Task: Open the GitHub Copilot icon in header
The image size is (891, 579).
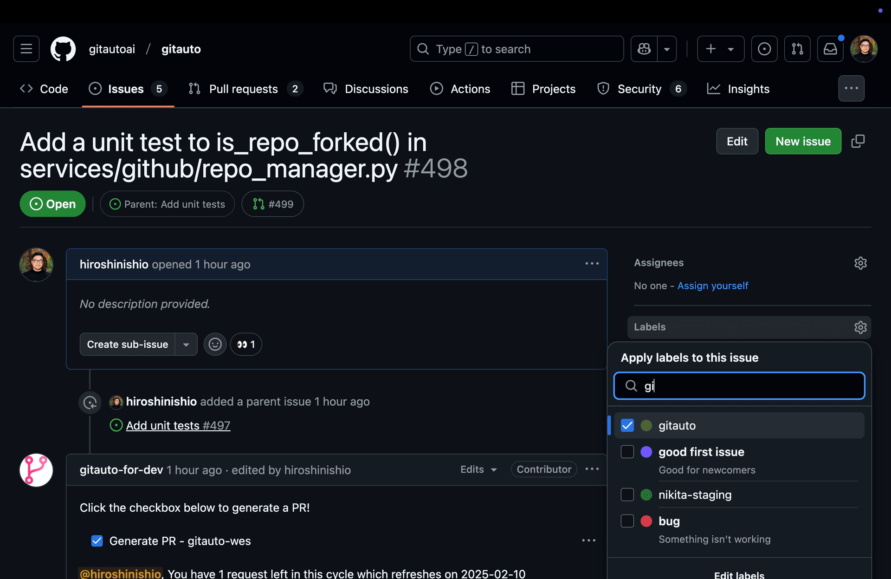Action: tap(643, 49)
